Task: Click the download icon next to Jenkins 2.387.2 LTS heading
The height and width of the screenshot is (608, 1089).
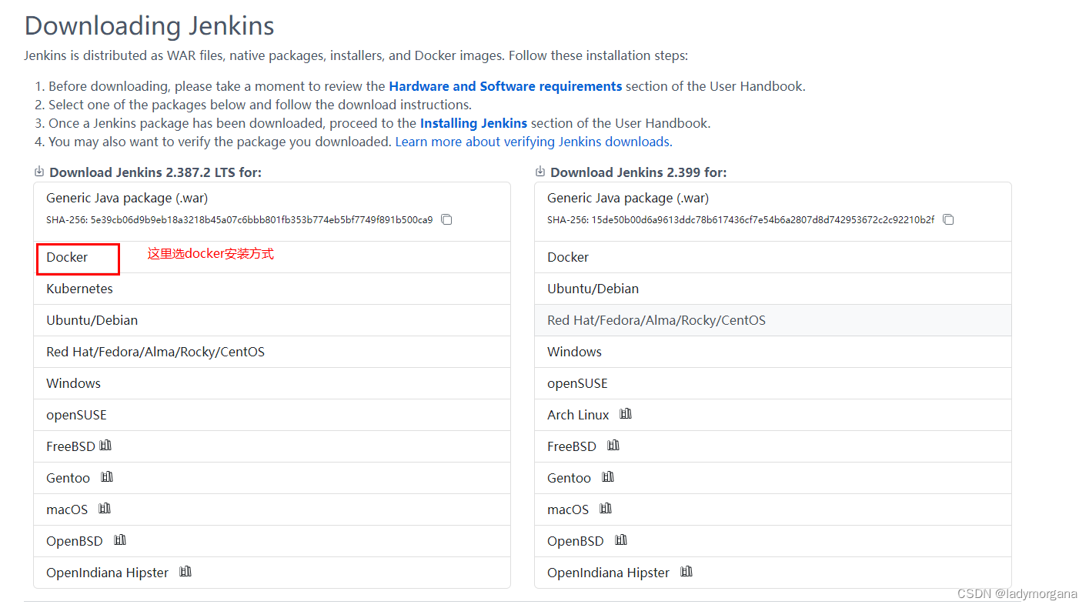Action: (x=38, y=171)
